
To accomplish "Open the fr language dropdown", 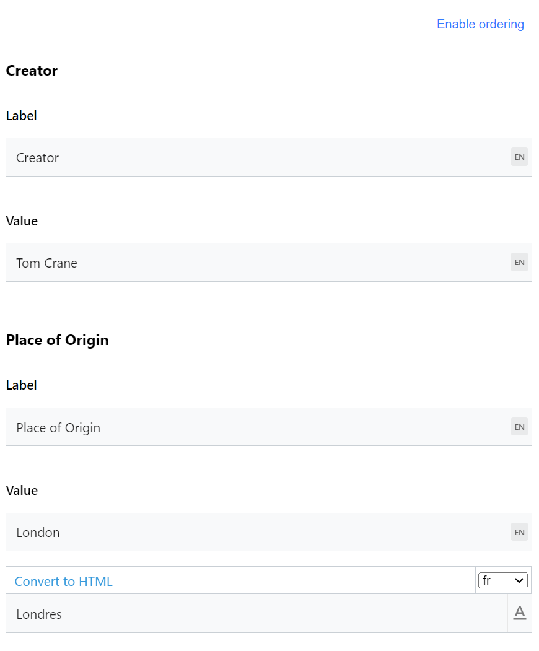I will coord(502,580).
